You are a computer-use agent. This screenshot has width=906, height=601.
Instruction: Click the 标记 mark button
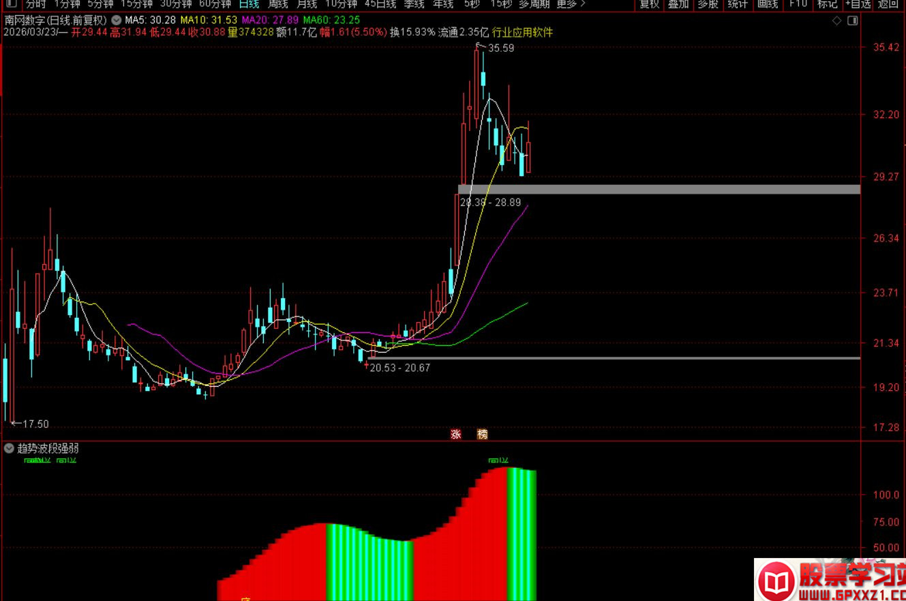click(827, 4)
